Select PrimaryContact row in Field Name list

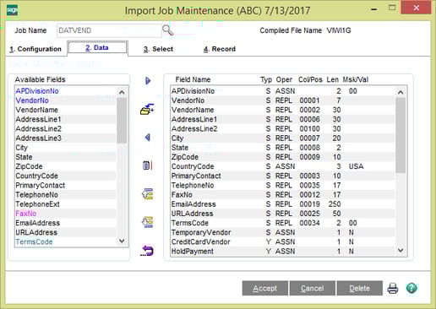coord(283,176)
